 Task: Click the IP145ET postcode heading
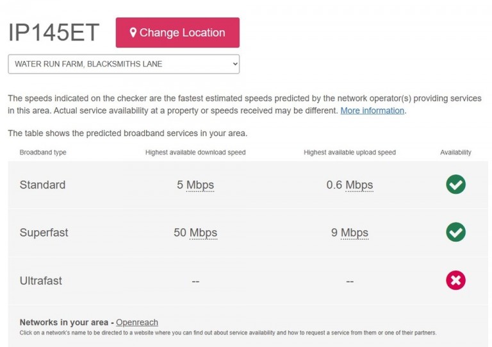tap(54, 32)
